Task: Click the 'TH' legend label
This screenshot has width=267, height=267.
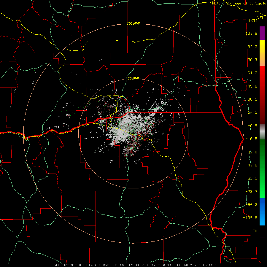Action: pos(255,231)
